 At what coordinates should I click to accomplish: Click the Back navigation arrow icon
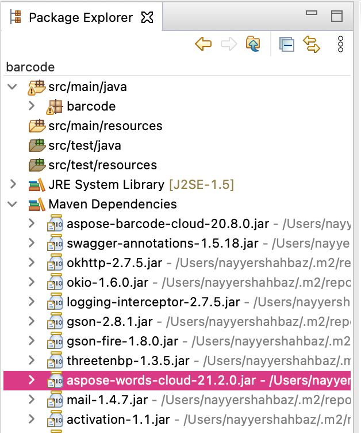pos(203,44)
